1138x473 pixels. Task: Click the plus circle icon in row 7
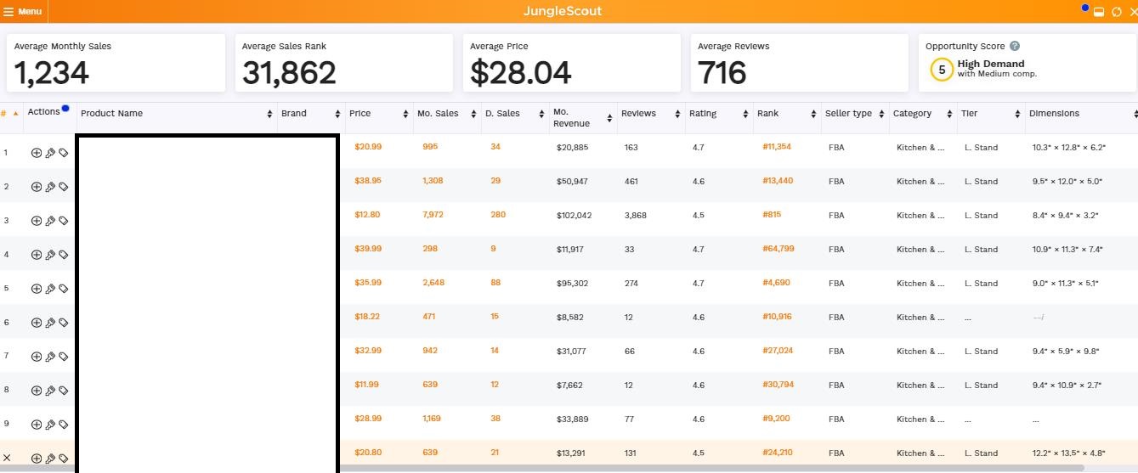[x=37, y=357]
